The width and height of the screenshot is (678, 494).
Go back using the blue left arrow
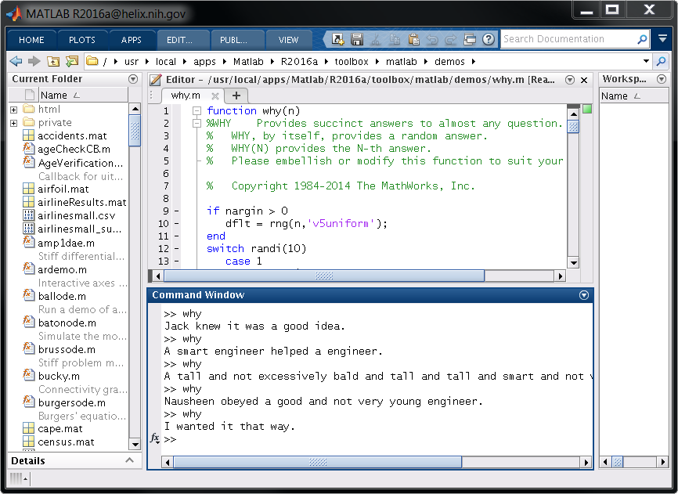click(x=15, y=61)
